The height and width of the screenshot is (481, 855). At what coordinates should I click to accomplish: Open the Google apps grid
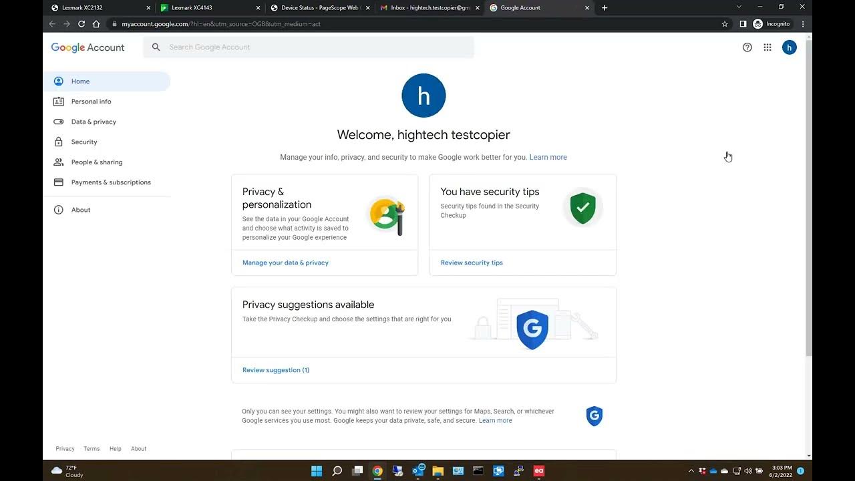[767, 47]
